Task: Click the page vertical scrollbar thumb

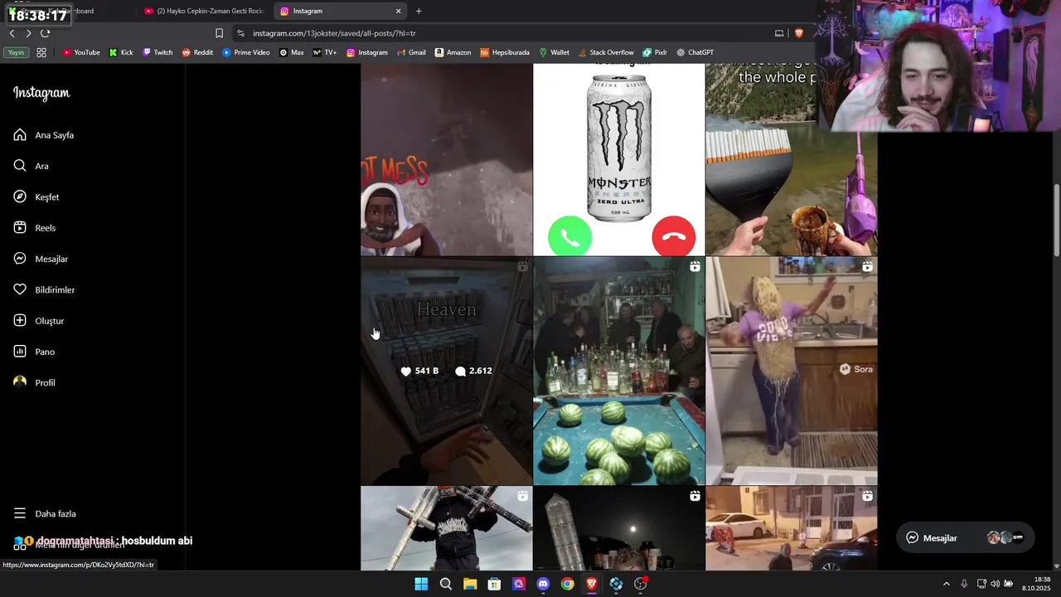Action: coord(1057,220)
